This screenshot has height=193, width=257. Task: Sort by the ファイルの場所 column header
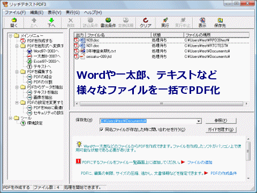click(216, 35)
